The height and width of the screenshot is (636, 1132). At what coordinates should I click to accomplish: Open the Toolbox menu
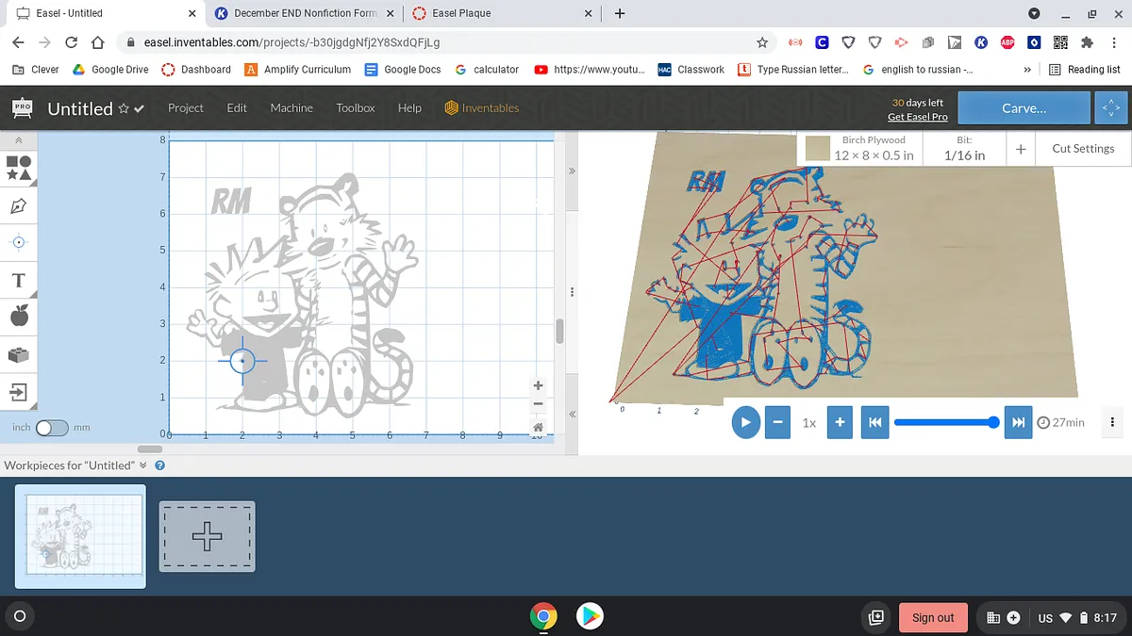tap(356, 107)
